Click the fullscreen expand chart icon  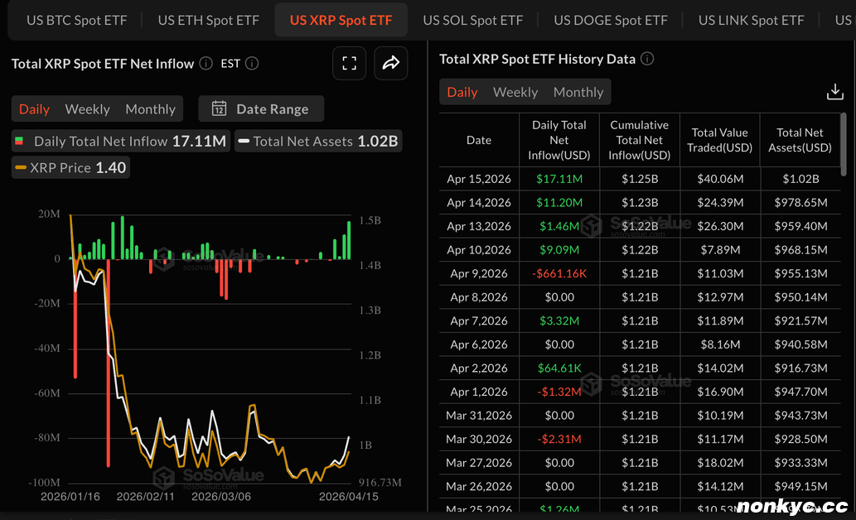coord(349,64)
